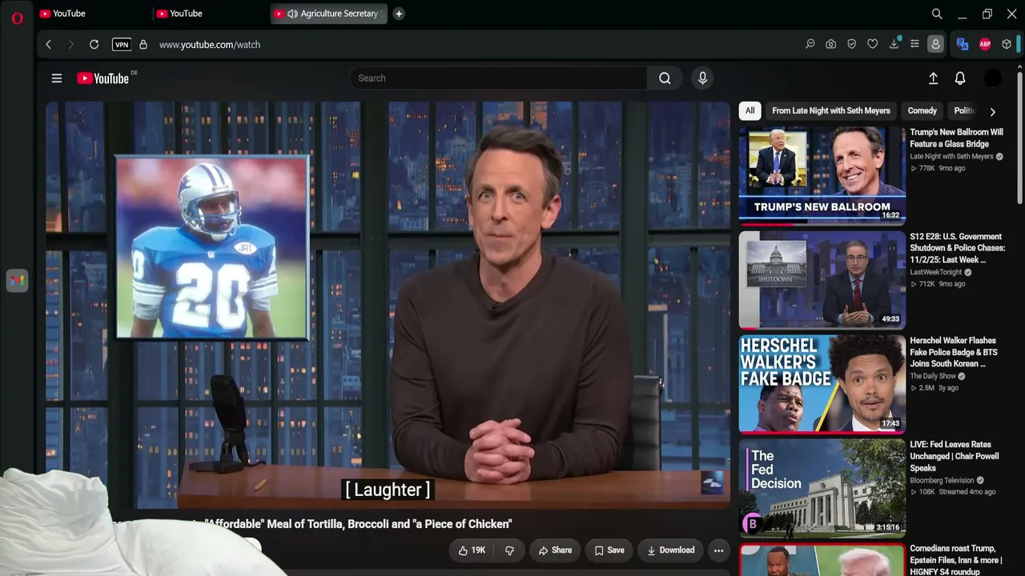The height and width of the screenshot is (576, 1025).
Task: Mute the audio on the Agriculture Secretary tab
Action: click(292, 14)
